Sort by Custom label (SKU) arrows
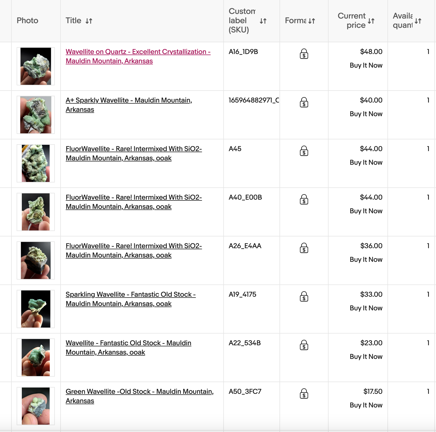Screen dimensions: 436x432 coord(263,21)
